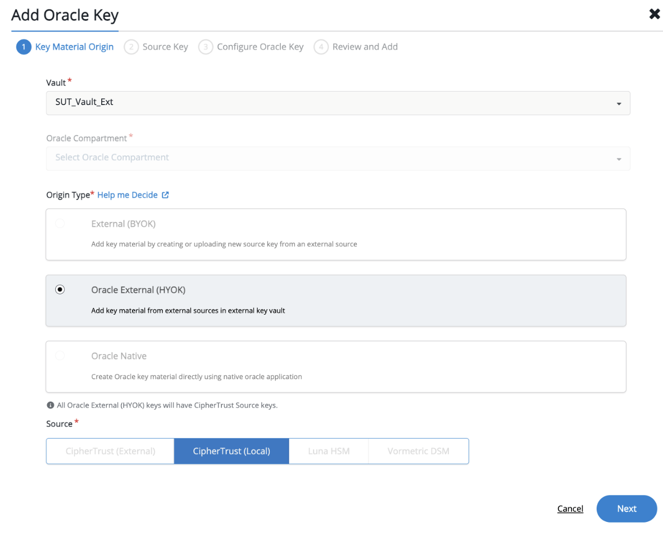The image size is (663, 536).
Task: Close the Add Oracle Key dialog
Action: click(x=654, y=13)
